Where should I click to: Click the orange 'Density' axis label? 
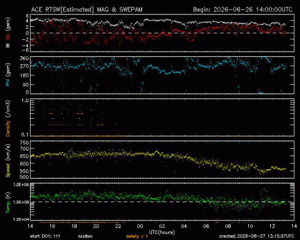pos(8,128)
